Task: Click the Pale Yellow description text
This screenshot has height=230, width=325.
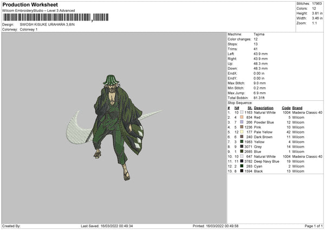Action: pyautogui.click(x=263, y=132)
